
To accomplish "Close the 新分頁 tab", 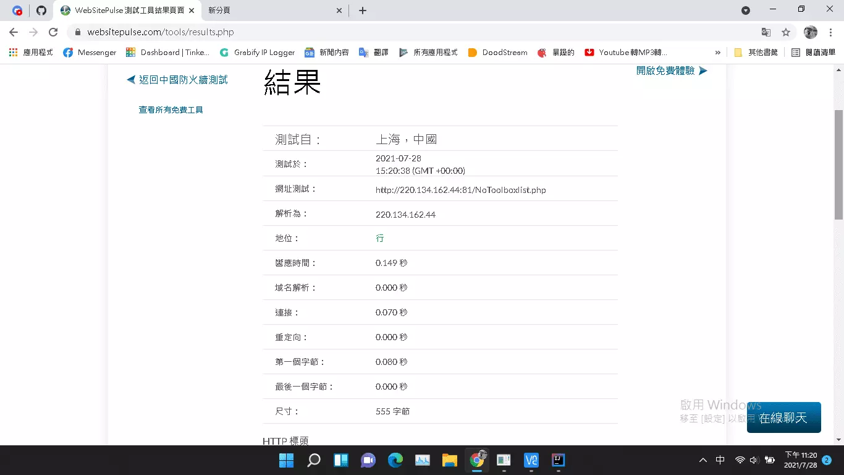I will (x=339, y=11).
